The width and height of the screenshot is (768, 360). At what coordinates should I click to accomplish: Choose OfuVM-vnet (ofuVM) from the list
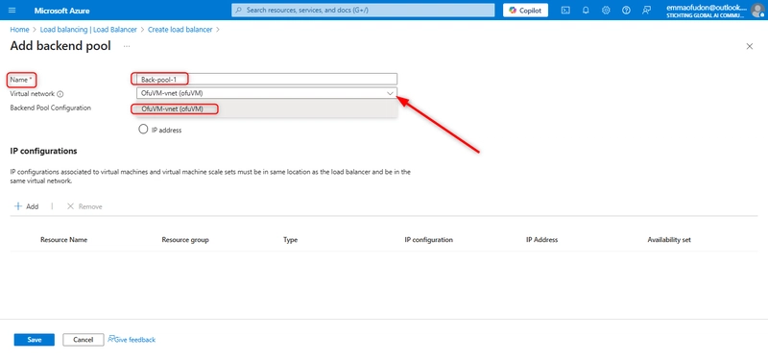pyautogui.click(x=267, y=109)
